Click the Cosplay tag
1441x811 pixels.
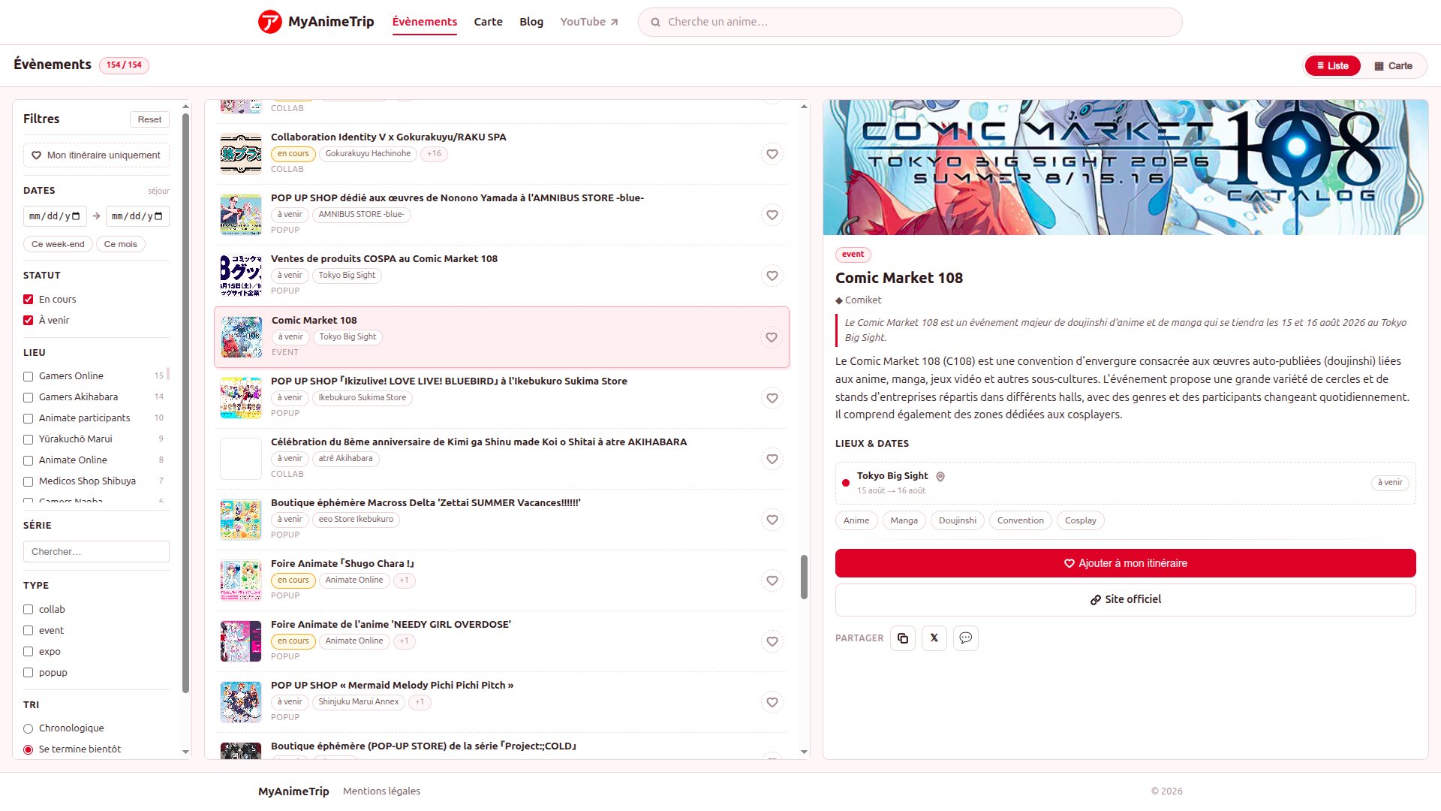(x=1080, y=521)
